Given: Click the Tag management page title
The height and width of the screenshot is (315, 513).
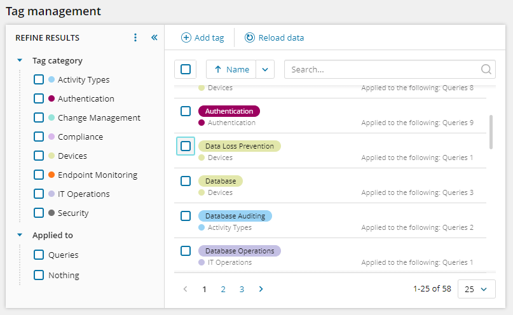Looking at the screenshot, I should pos(53,11).
